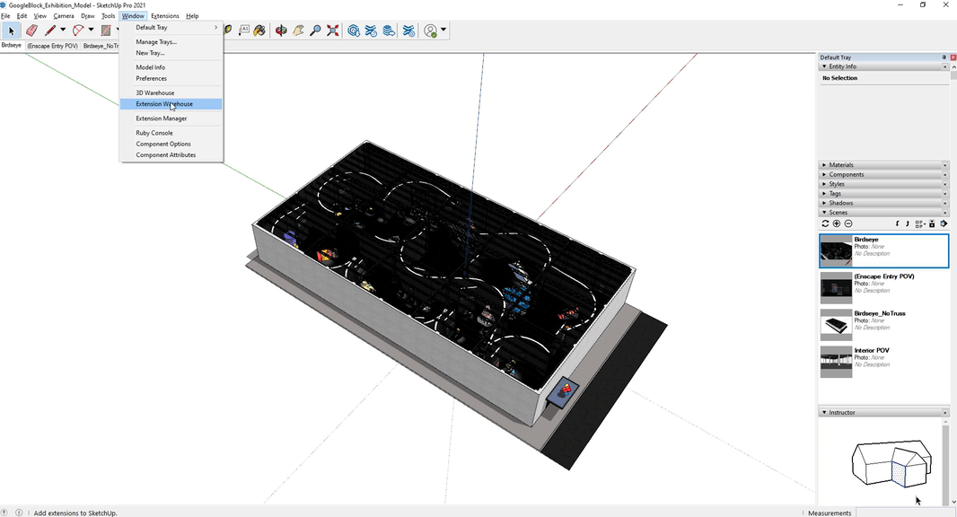Open the Scenes panel details menu arrow
957x517 pixels.
[x=944, y=224]
